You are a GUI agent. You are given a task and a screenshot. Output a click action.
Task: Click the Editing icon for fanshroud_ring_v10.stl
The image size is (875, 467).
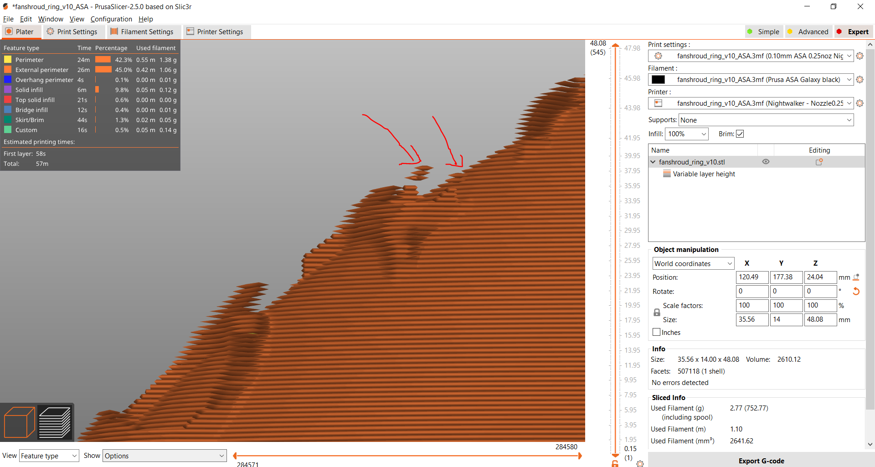(x=819, y=162)
